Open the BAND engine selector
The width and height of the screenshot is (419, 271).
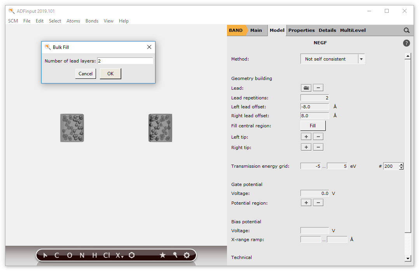[x=236, y=30]
